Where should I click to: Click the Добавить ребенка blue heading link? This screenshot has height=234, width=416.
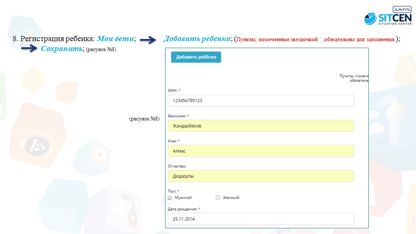click(x=196, y=39)
